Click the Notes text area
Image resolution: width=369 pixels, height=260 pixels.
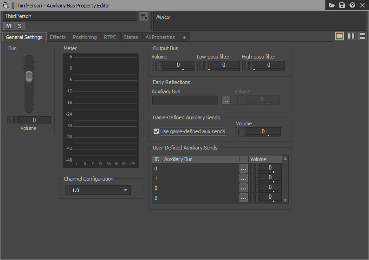[259, 21]
